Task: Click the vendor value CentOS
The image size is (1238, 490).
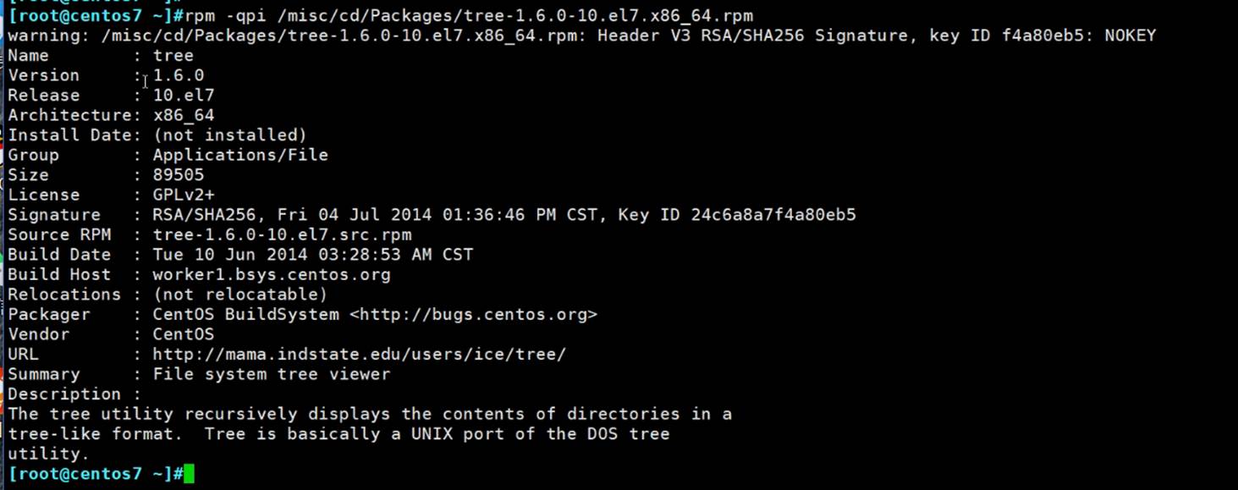Action: click(x=183, y=334)
